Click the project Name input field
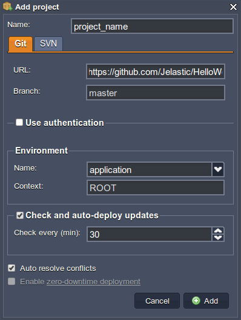241x320 pixels. tap(152, 27)
